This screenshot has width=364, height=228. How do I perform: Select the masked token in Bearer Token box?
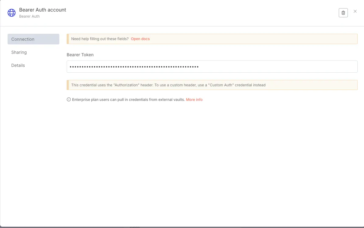(134, 67)
